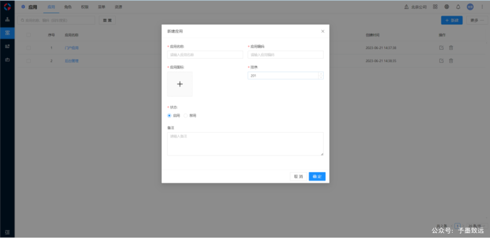This screenshot has width=490, height=238.
Task: Click the globe language icon in header
Action: 446,6
